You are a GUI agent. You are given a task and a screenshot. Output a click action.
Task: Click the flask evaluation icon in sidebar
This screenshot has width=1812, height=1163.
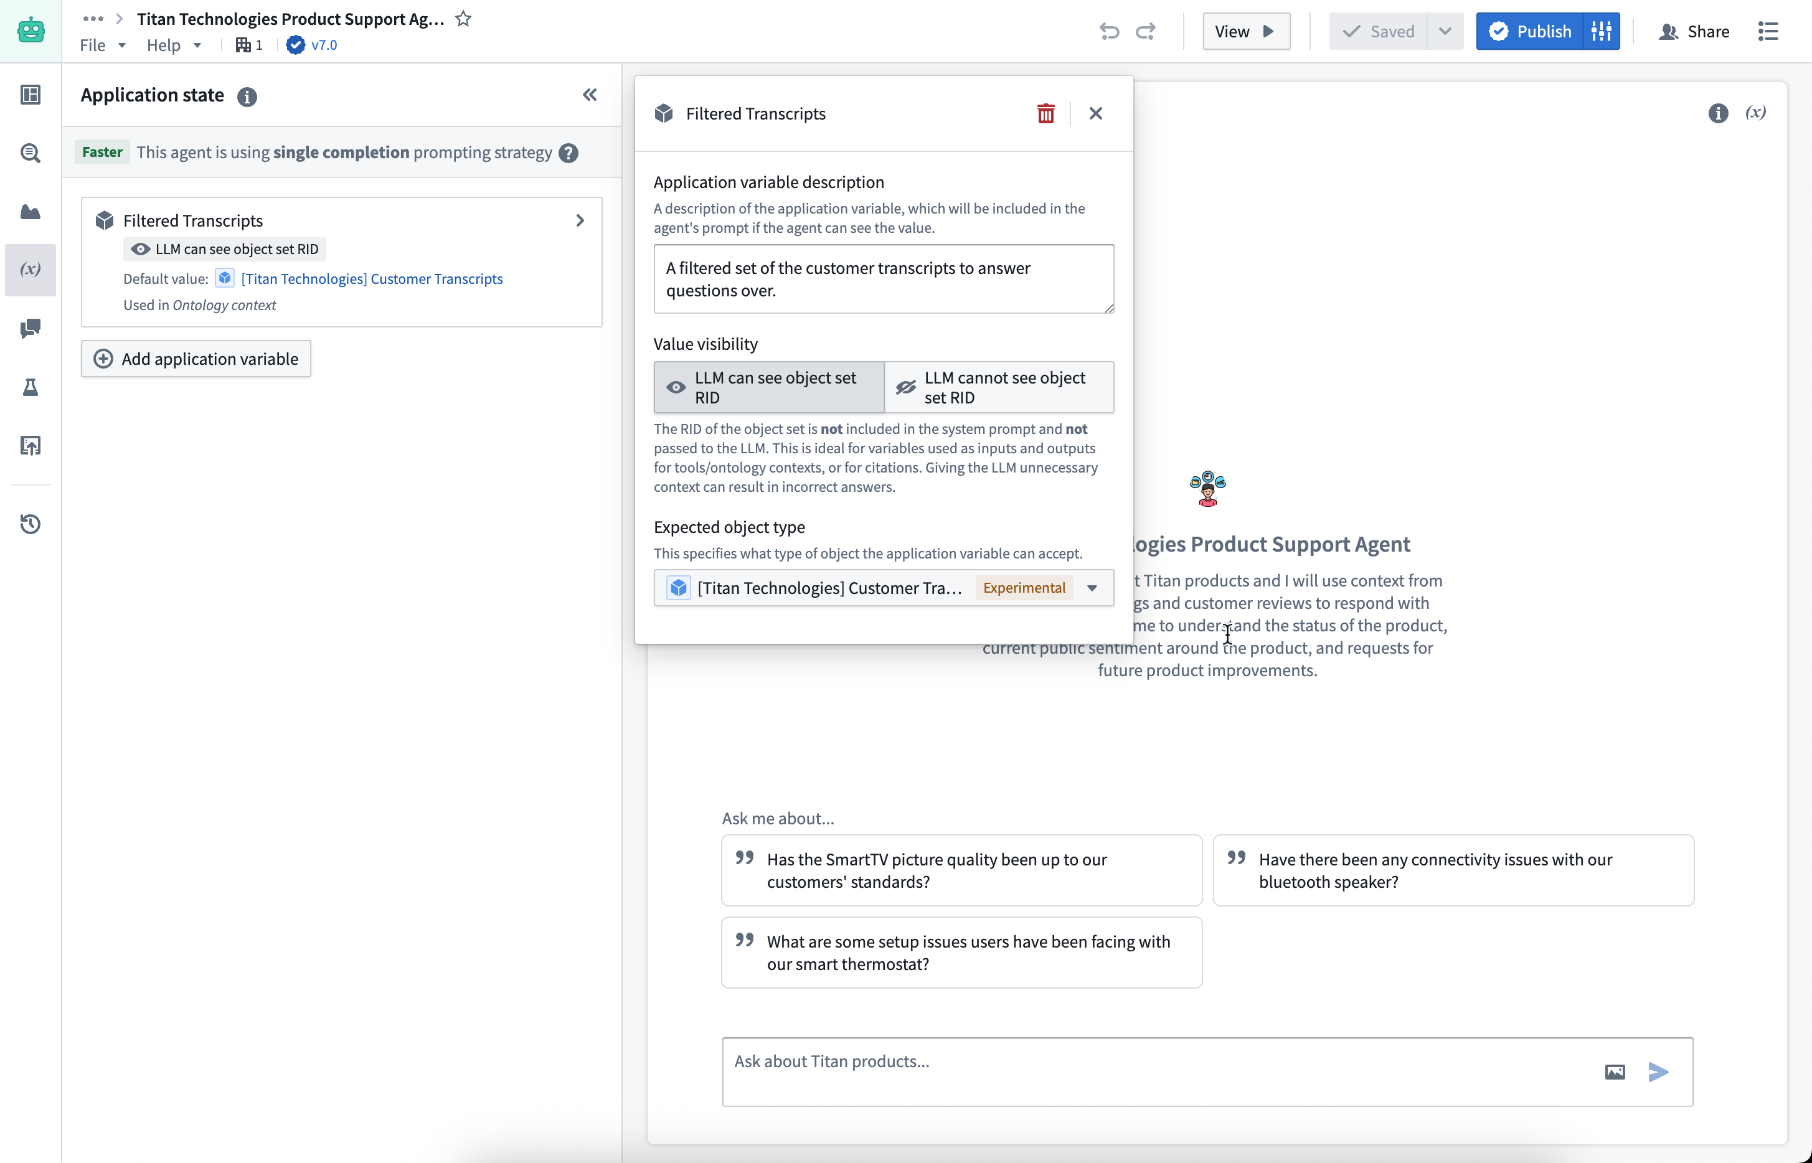(31, 387)
